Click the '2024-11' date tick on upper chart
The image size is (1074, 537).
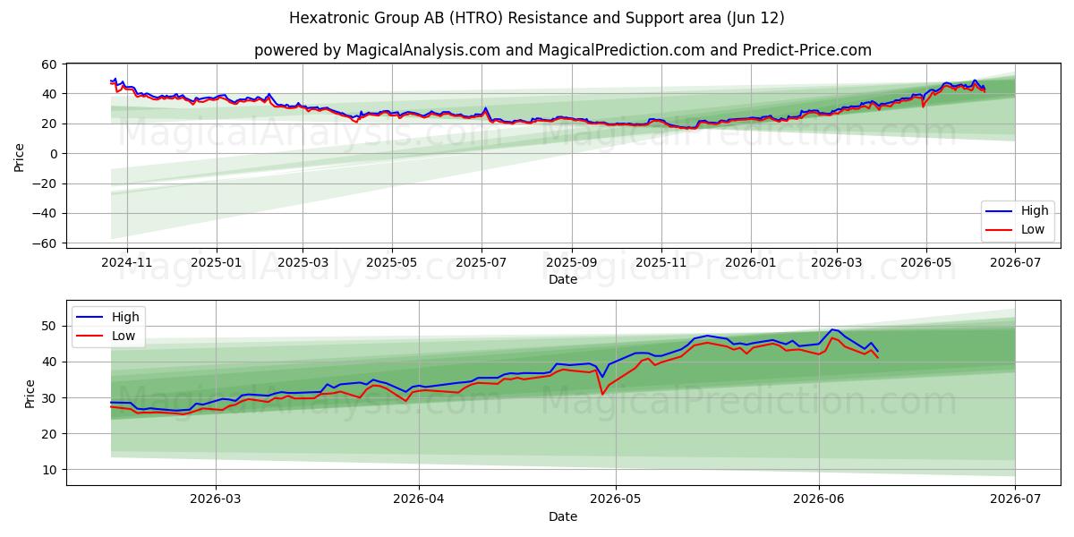pyautogui.click(x=126, y=264)
